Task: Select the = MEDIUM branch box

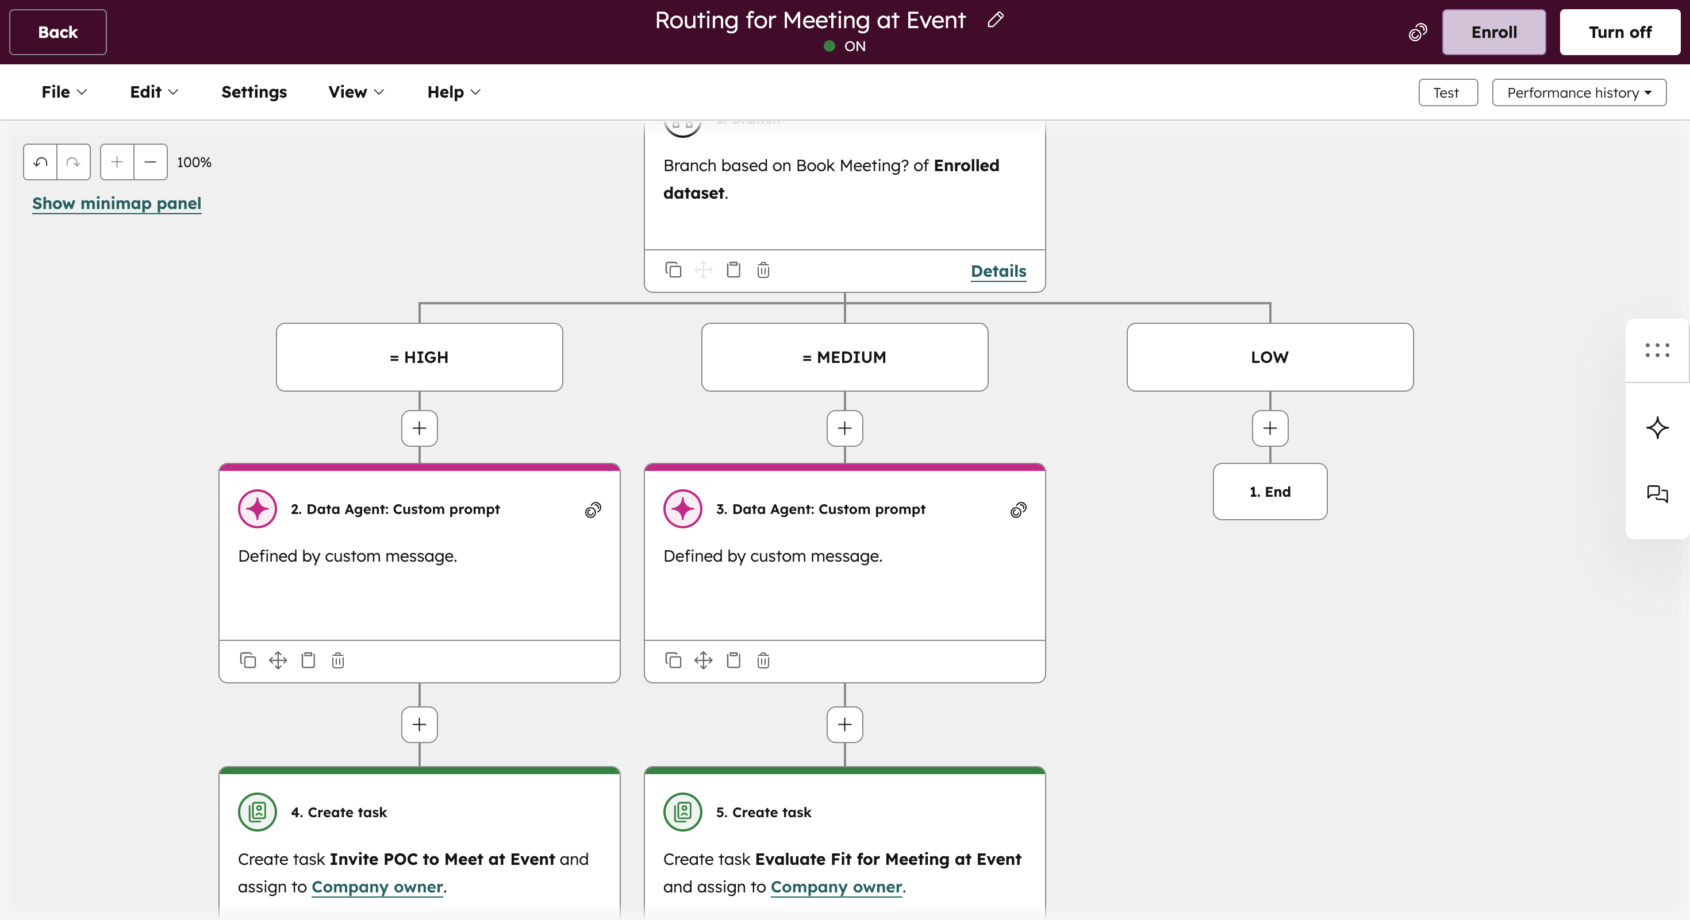Action: point(844,357)
